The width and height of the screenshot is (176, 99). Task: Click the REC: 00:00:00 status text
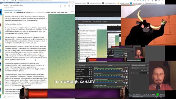pos(136,95)
